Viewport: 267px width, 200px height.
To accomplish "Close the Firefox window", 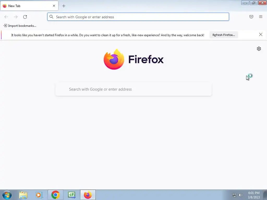I will click(262, 3).
